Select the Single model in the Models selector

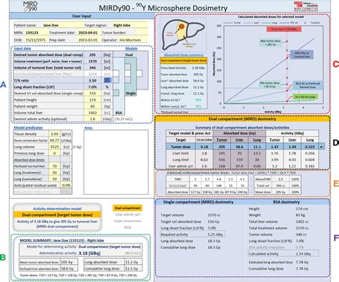(x=130, y=93)
